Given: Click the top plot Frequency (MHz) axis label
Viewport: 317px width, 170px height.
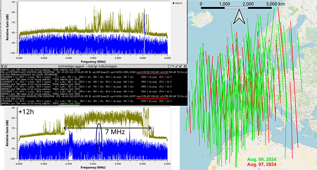Looking at the screenshot, I should (93, 62).
